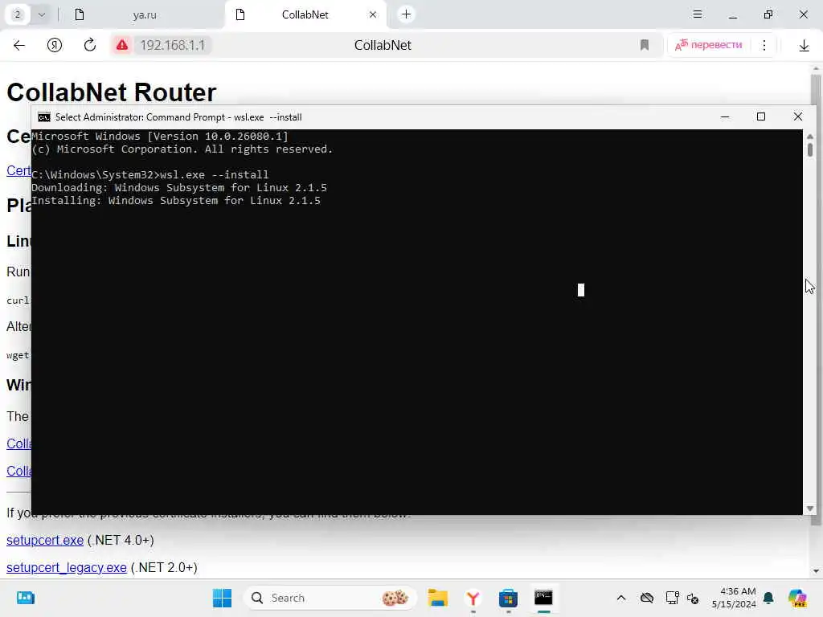Click the Command Prompt scrollbar down arrow

[x=810, y=509]
